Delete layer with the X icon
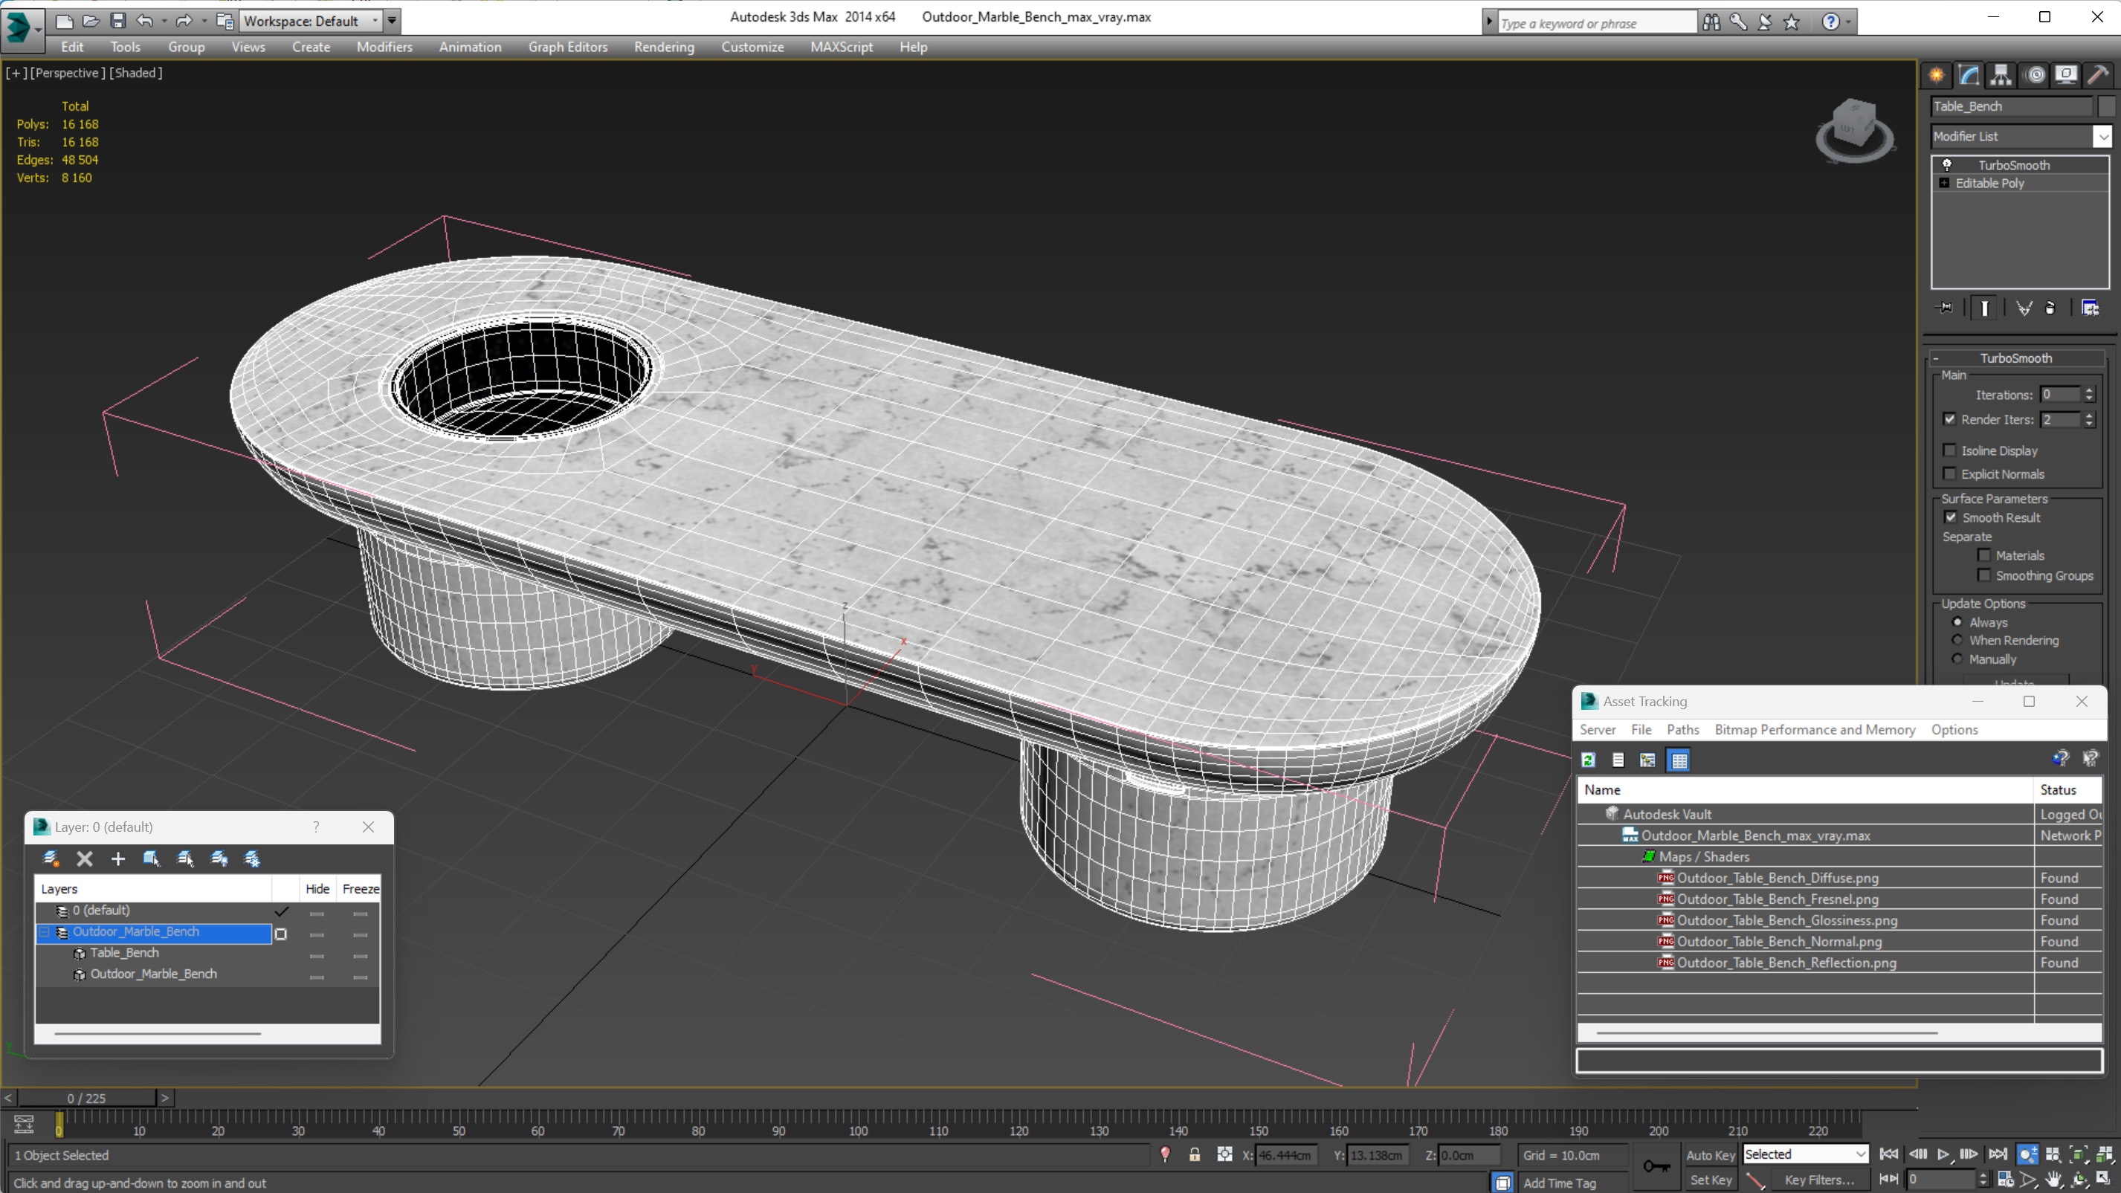The width and height of the screenshot is (2121, 1193). (84, 859)
